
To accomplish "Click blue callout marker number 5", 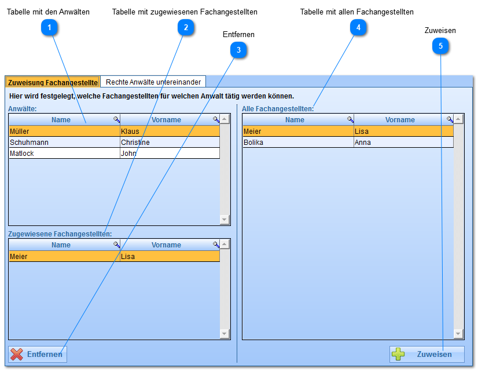I will point(440,46).
